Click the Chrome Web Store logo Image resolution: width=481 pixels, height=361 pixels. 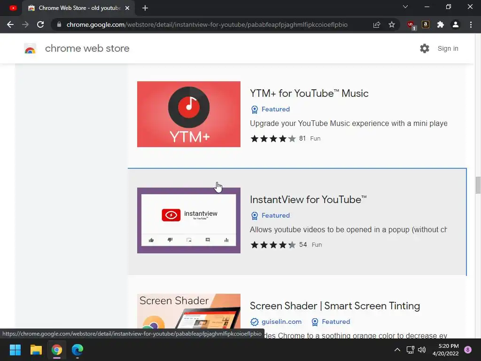pos(30,48)
